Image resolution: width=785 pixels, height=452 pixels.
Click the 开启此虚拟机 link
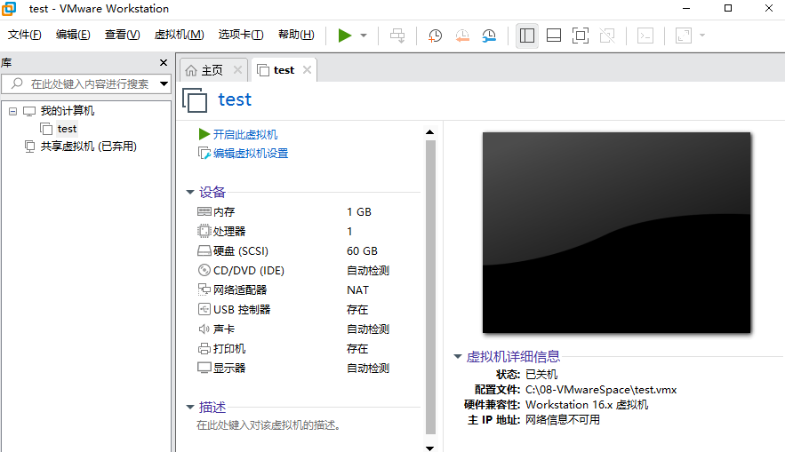pyautogui.click(x=244, y=134)
